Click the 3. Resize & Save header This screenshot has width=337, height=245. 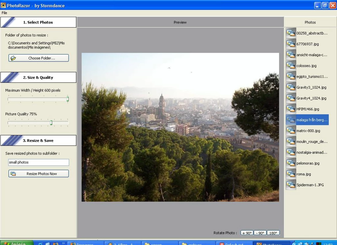point(38,140)
